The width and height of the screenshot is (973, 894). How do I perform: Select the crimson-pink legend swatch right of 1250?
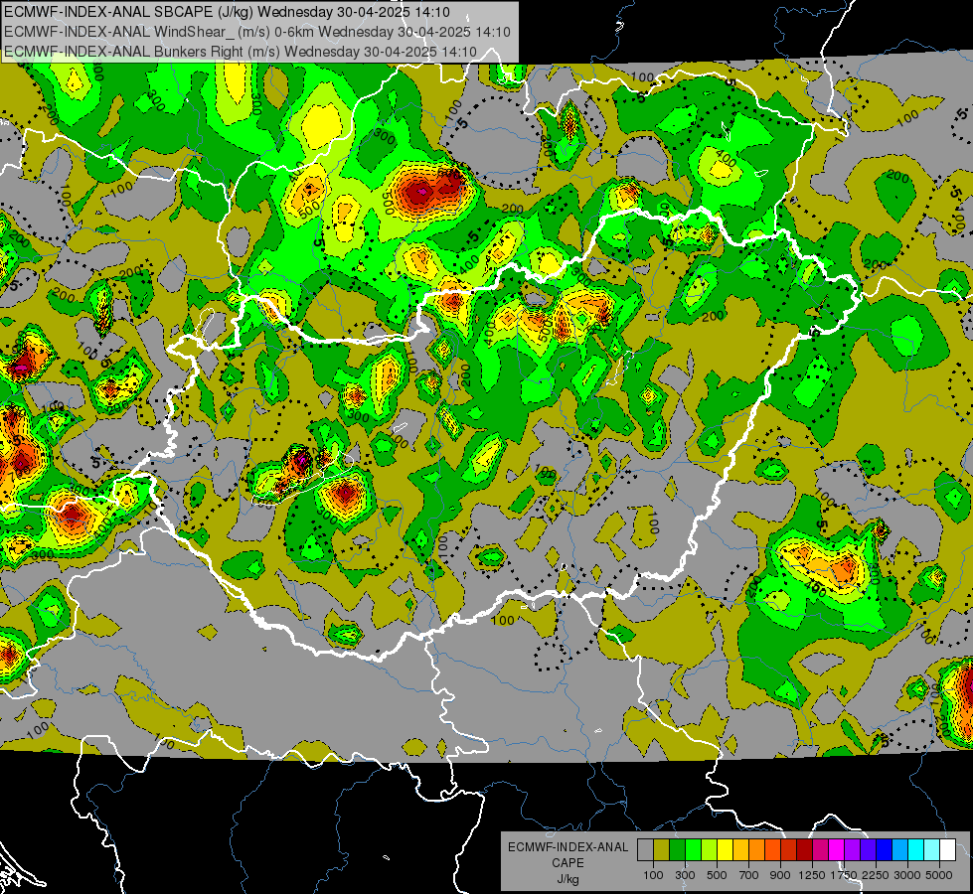[820, 850]
